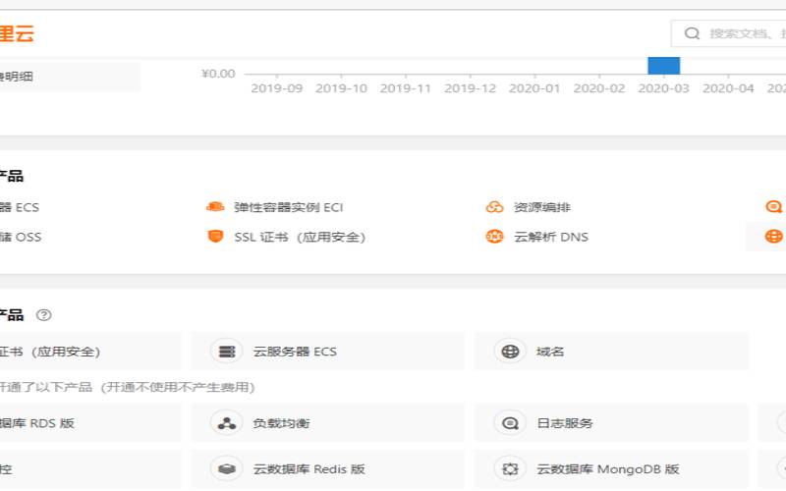This screenshot has height=491, width=786.
Task: Open the 云解析 DNS link
Action: [x=551, y=237]
